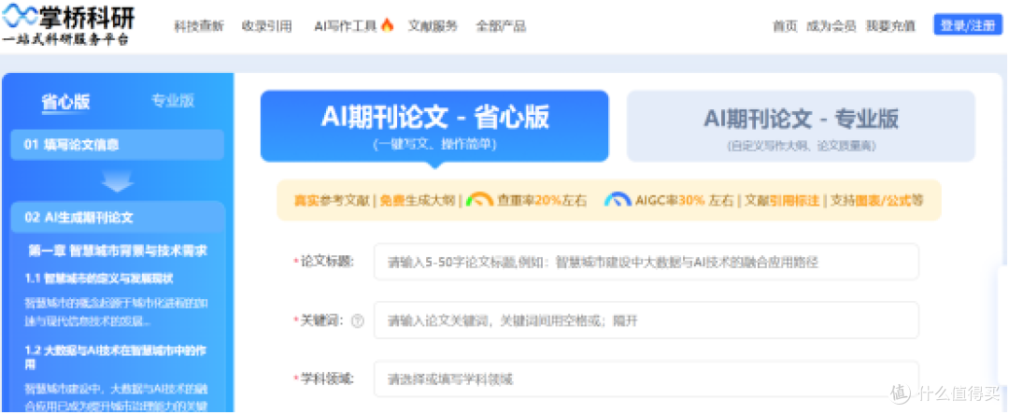1009x414 pixels.
Task: Click the 论文标题 input field
Action: (647, 262)
